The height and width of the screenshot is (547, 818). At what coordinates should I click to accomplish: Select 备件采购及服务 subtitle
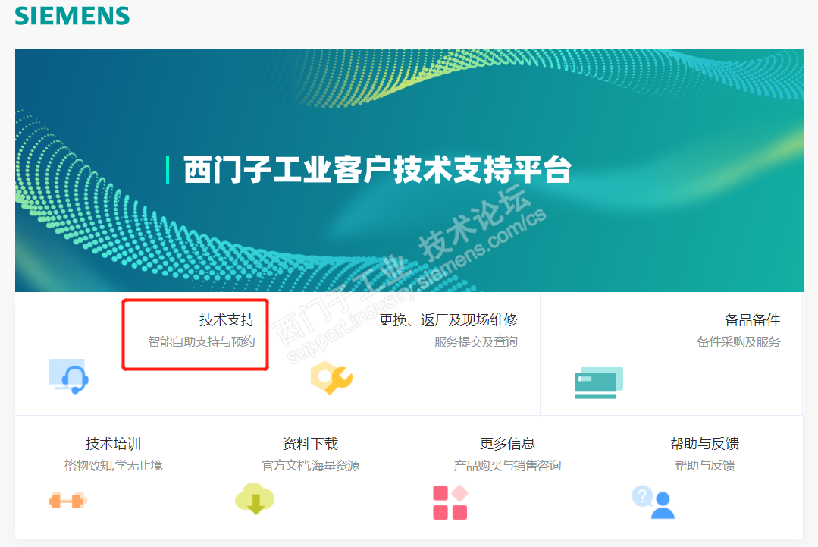point(738,342)
